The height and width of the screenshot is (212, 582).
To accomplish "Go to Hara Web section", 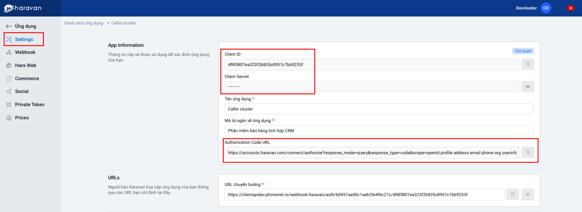I will point(25,65).
